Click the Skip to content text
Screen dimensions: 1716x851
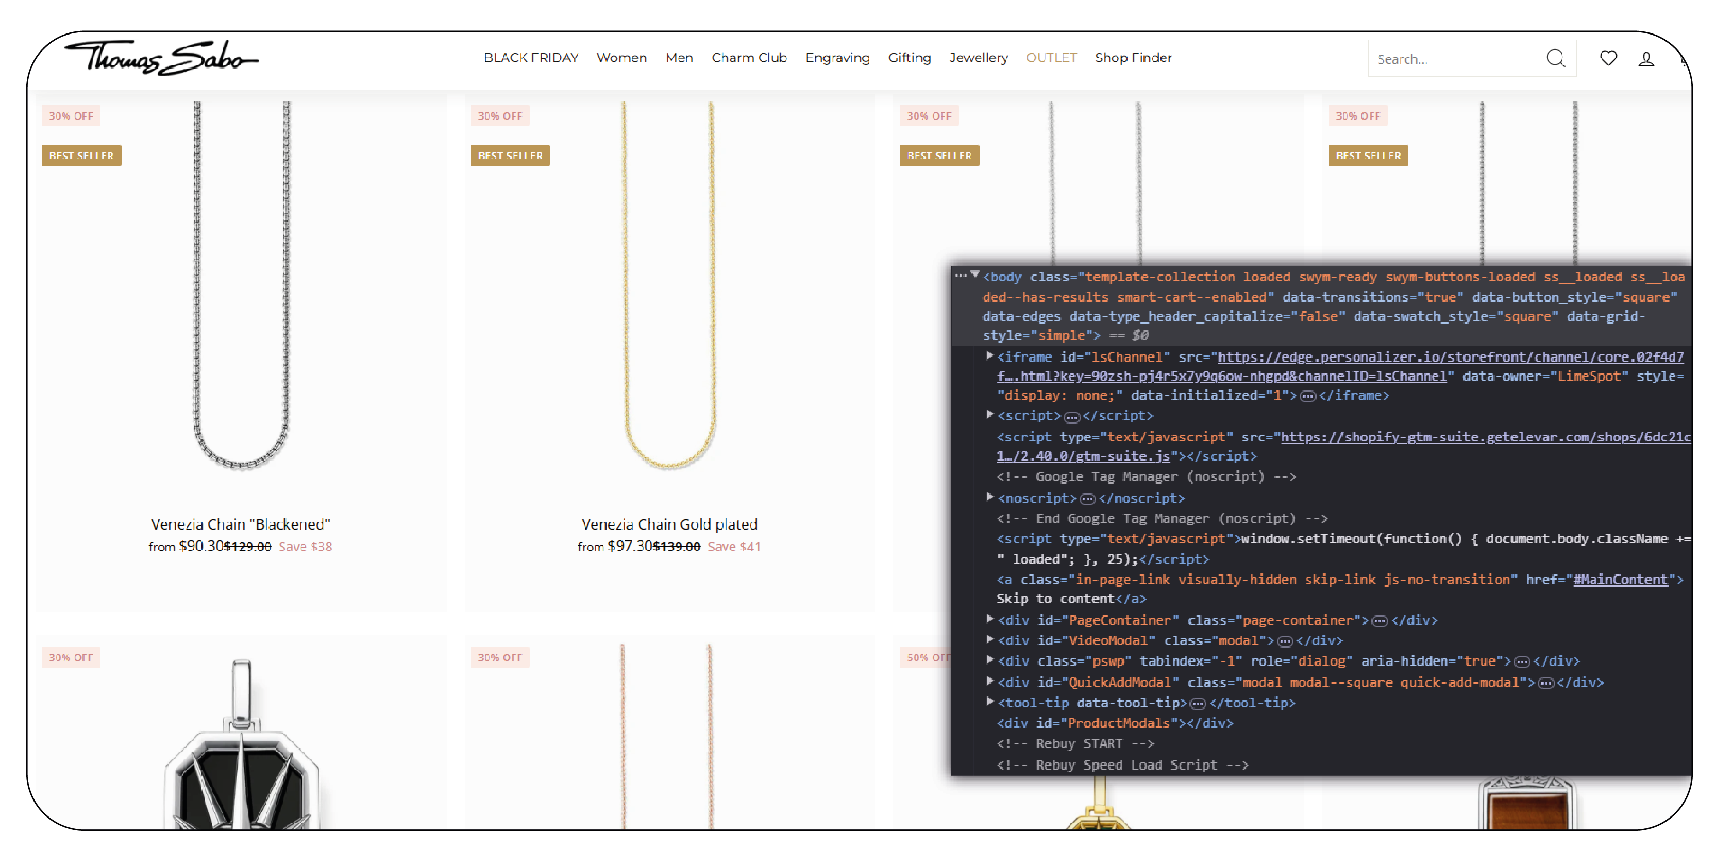(x=1055, y=599)
